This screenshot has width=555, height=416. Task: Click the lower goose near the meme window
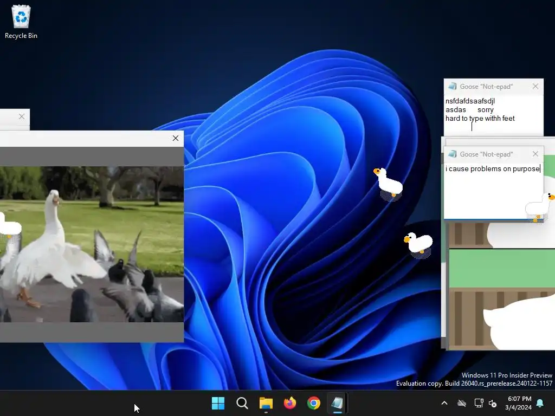click(418, 244)
